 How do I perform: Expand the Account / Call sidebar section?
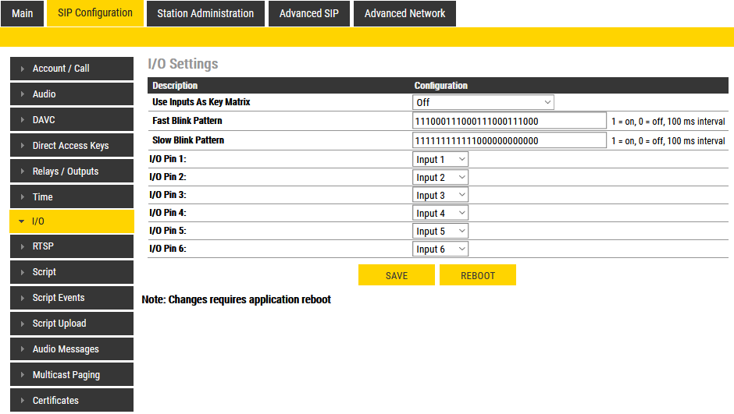71,69
